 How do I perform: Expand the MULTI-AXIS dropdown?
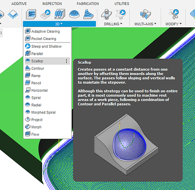click(x=145, y=24)
